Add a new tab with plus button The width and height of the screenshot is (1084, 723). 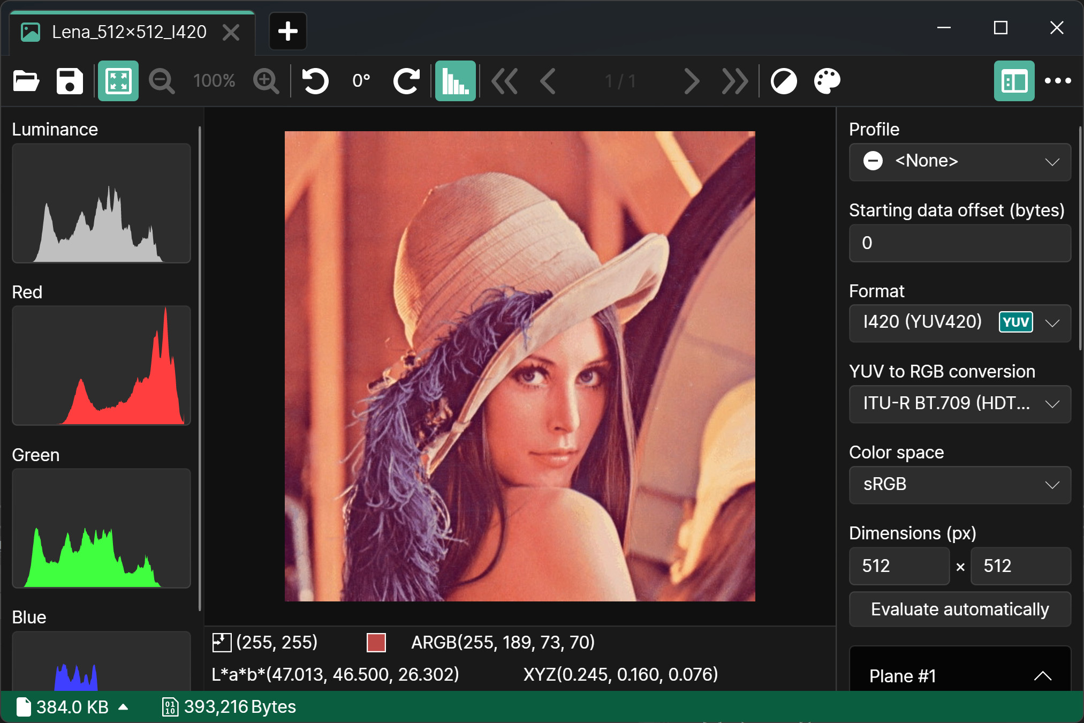[x=288, y=31]
